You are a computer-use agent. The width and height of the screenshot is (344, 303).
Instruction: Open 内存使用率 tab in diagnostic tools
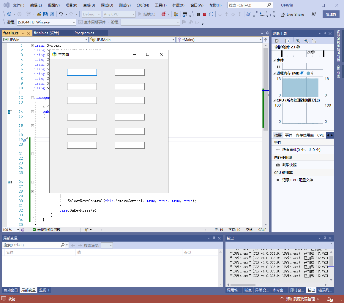(305, 135)
